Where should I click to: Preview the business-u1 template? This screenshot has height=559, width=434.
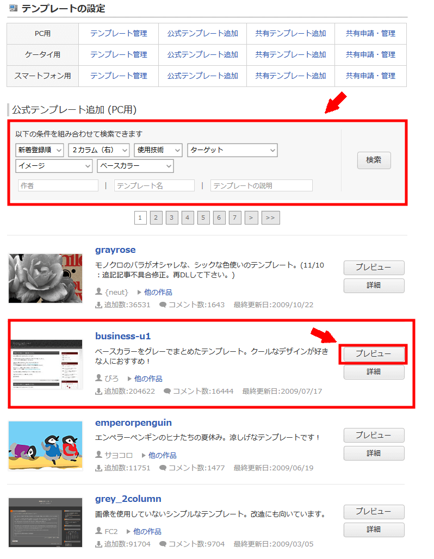[374, 354]
